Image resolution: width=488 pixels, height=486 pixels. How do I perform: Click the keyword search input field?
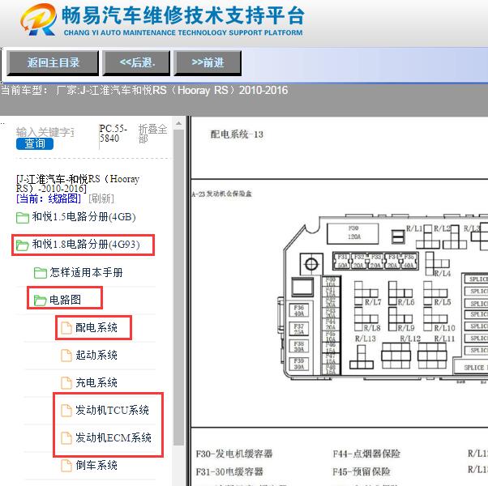click(45, 132)
